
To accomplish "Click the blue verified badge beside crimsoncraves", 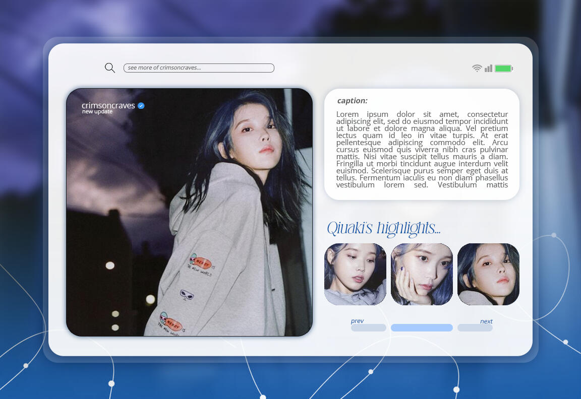I will tap(141, 105).
